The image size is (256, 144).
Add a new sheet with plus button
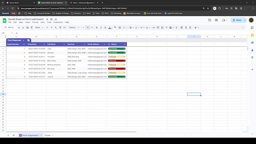click(8, 135)
